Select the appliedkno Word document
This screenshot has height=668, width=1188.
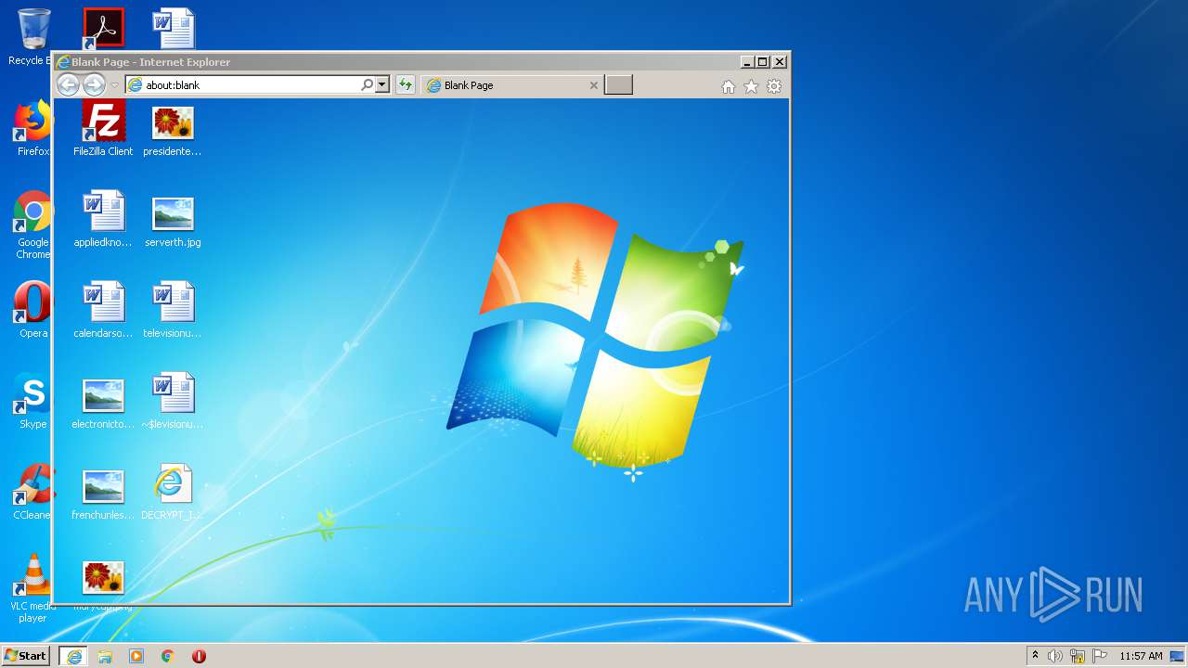point(103,219)
